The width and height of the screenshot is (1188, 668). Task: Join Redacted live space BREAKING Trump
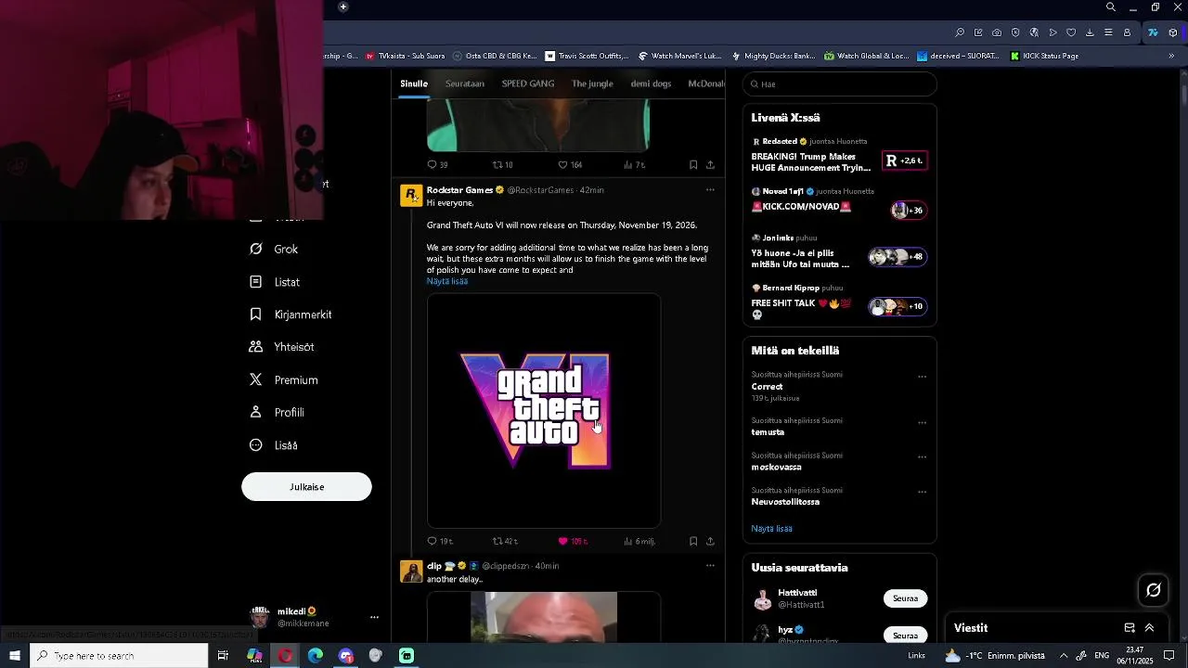(839, 156)
